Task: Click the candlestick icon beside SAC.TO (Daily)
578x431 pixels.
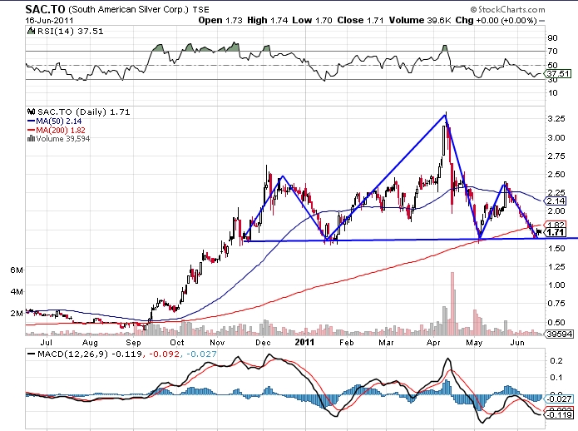Action: pyautogui.click(x=30, y=111)
